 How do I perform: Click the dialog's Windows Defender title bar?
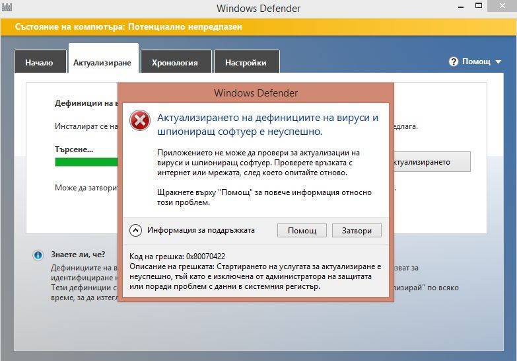[x=256, y=93]
